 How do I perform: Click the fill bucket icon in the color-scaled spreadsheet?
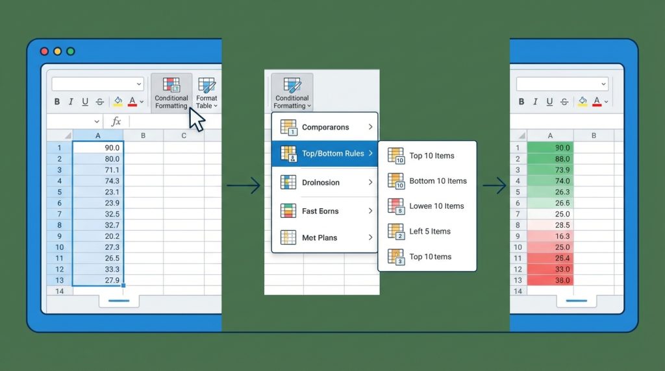(x=583, y=101)
